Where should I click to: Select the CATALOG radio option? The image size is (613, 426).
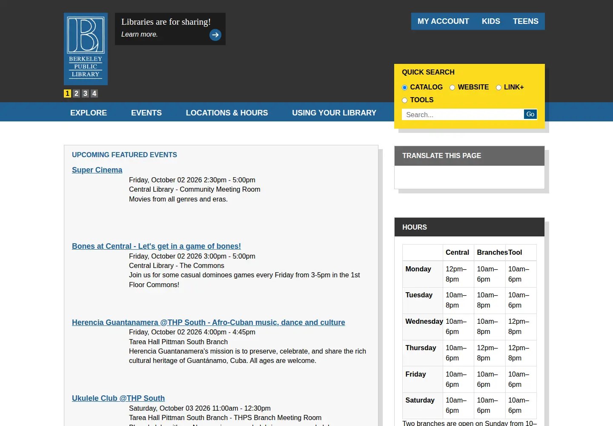[x=405, y=87]
